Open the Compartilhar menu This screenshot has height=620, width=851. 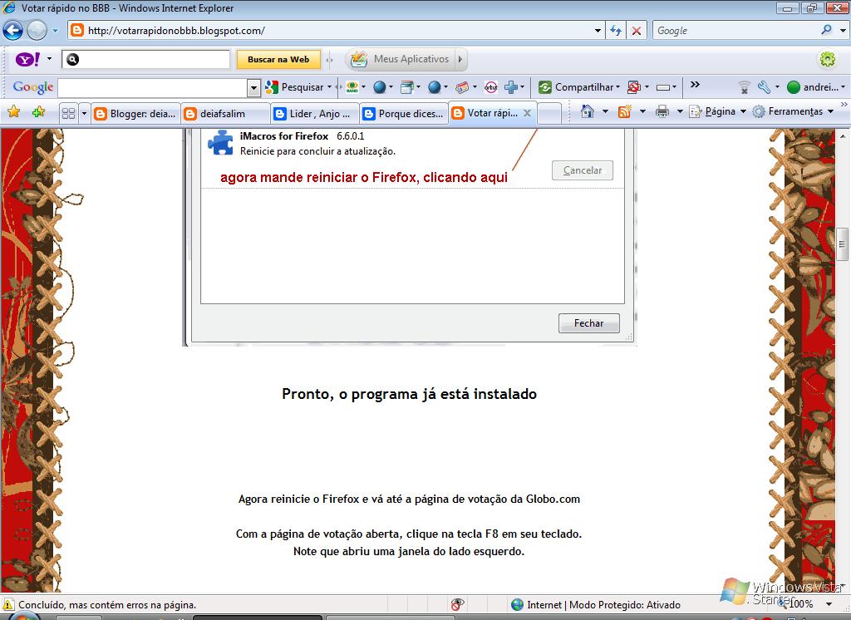click(578, 87)
